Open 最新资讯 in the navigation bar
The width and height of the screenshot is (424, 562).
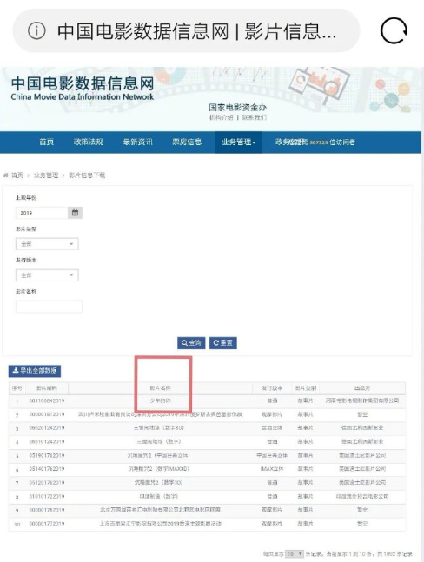click(137, 142)
